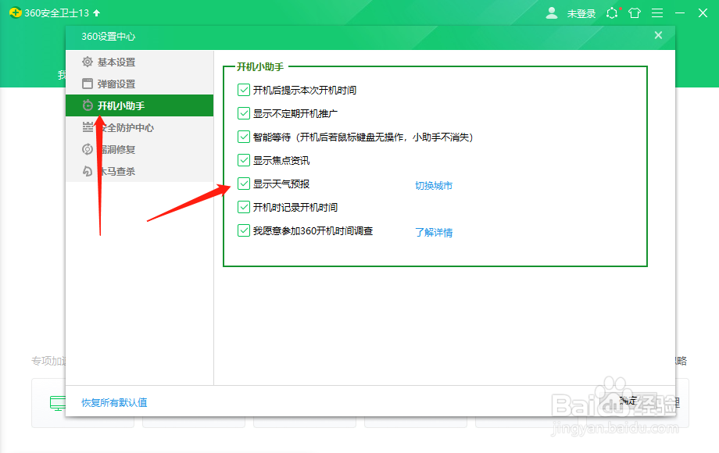Click the 开机小助手 stopwatch icon
Viewport: 719px width, 453px height.
coord(86,105)
